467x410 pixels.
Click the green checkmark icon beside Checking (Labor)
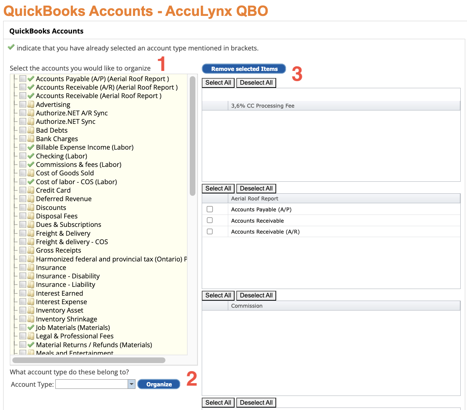[31, 156]
